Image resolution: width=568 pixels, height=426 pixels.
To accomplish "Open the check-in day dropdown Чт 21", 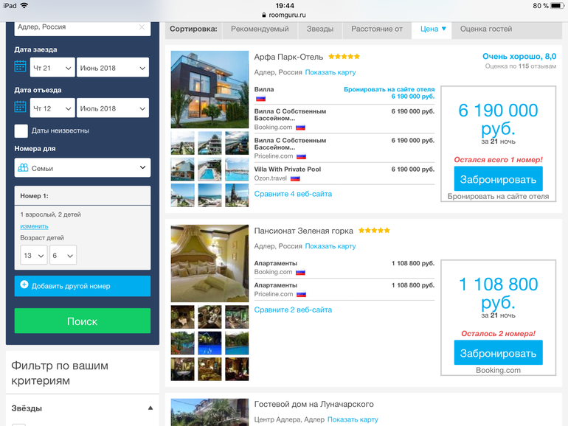I will [52, 68].
